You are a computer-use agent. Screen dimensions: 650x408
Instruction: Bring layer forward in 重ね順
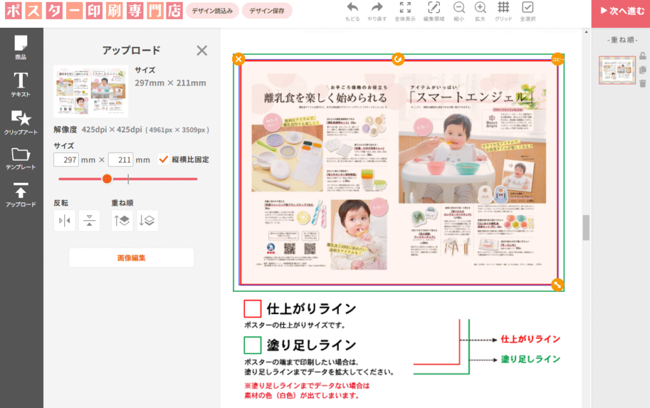click(x=122, y=221)
